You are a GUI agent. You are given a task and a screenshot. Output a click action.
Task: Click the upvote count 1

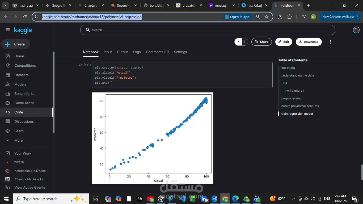245,42
